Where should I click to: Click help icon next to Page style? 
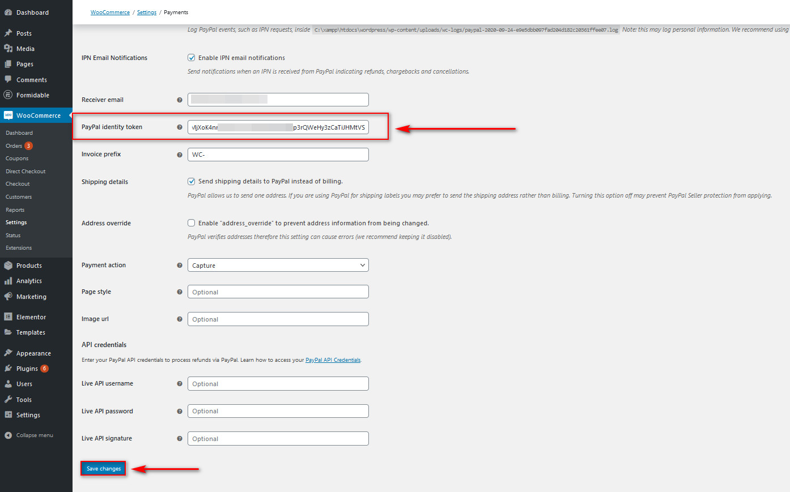pos(180,292)
